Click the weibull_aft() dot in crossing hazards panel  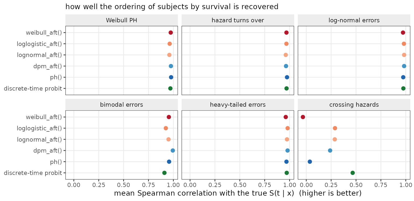pyautogui.click(x=303, y=117)
